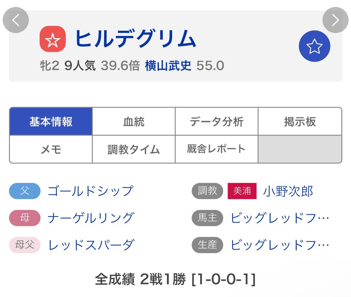351x297 pixels.
Task: Go to the next horse with right arrow
Action: (335, 20)
